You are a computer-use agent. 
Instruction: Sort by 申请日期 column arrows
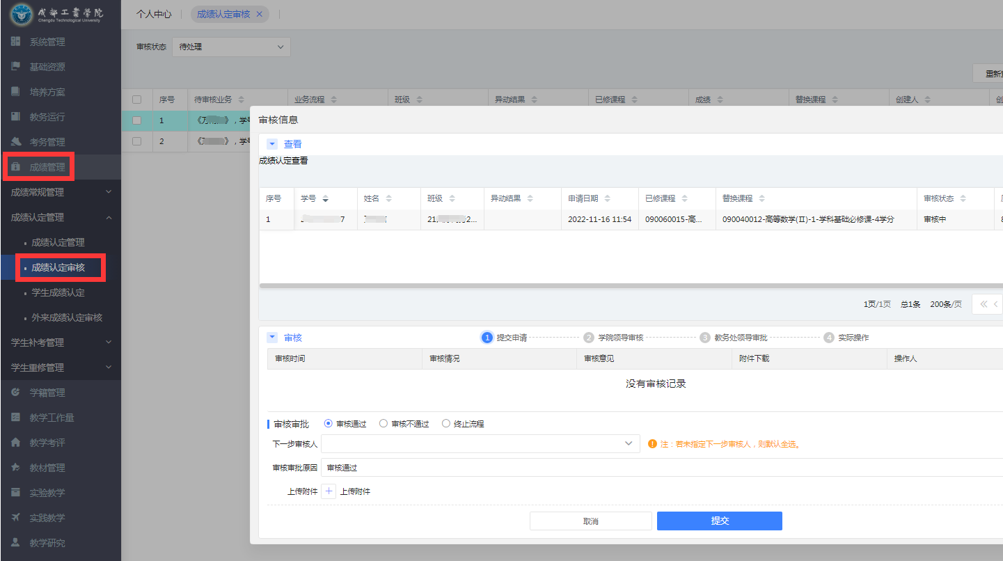click(606, 198)
